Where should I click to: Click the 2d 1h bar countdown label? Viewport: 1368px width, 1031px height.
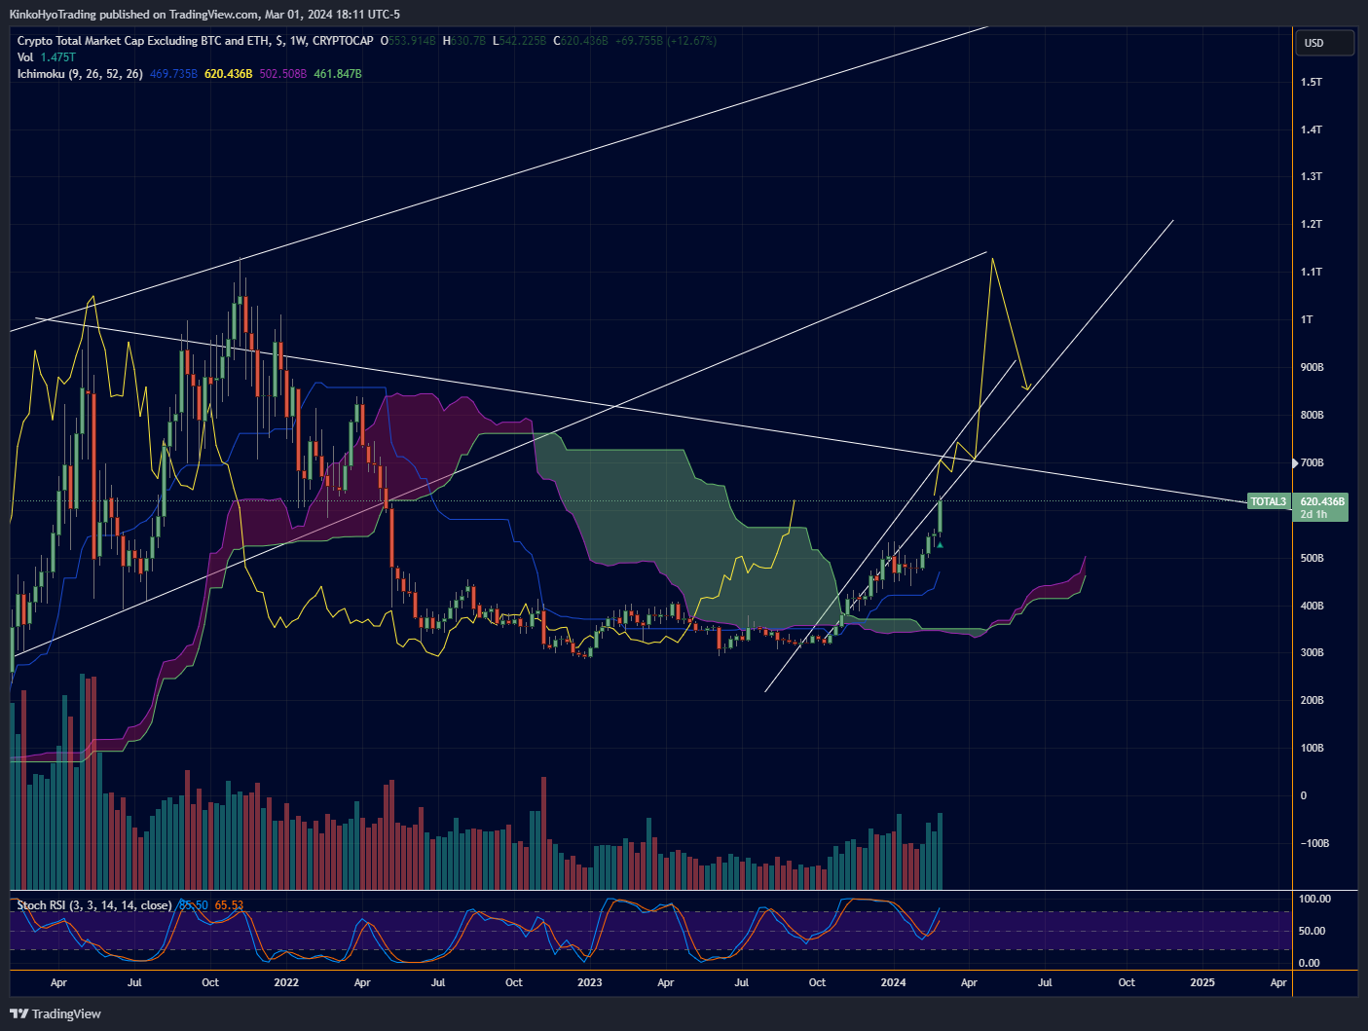pyautogui.click(x=1313, y=514)
